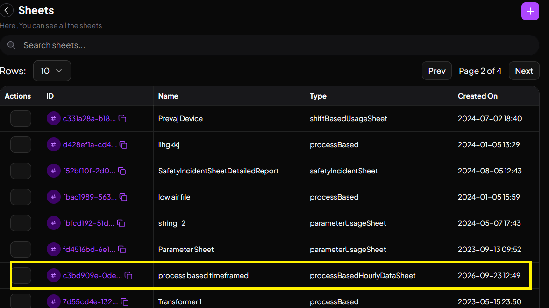The height and width of the screenshot is (308, 549).
Task: Click hash badge for string_2 row
Action: coord(54,223)
